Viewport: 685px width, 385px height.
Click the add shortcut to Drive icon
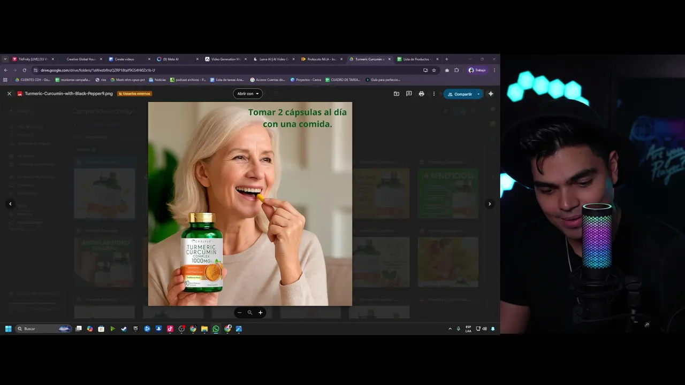click(x=396, y=94)
